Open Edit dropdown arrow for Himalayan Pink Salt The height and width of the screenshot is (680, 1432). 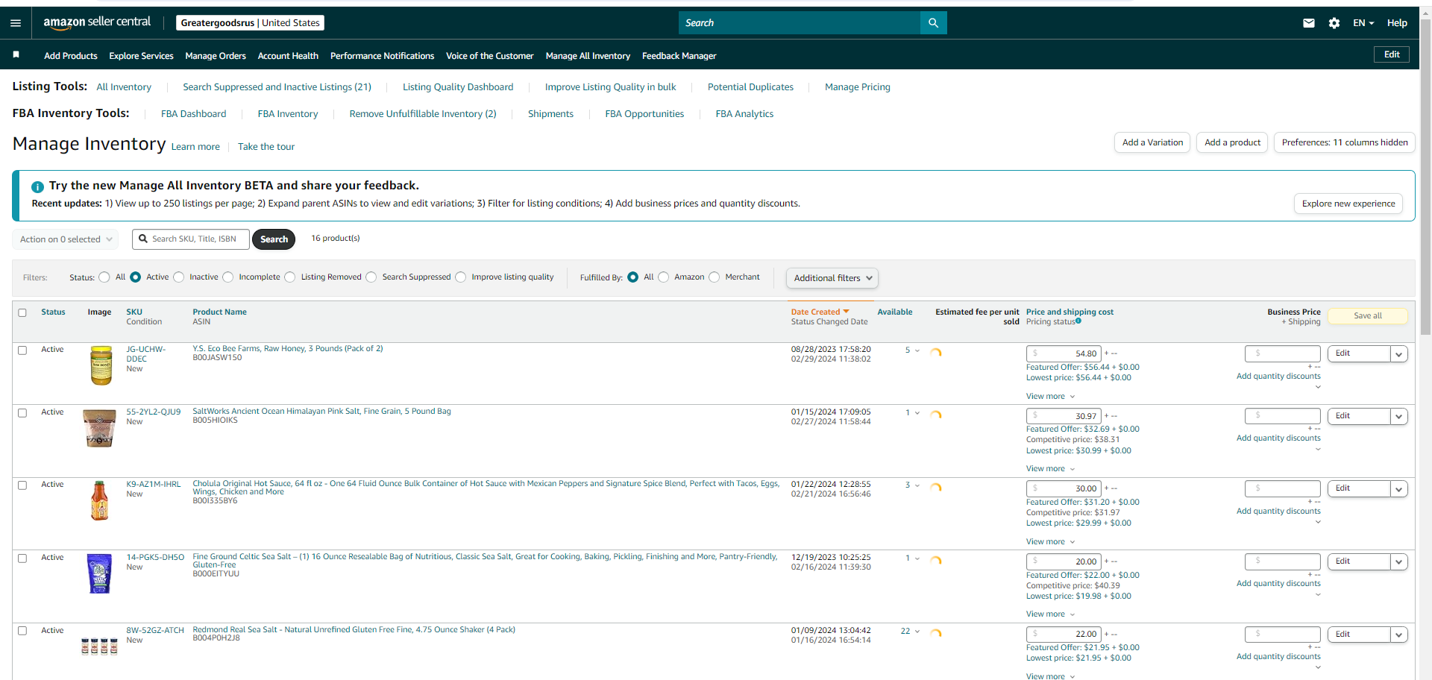(x=1399, y=417)
